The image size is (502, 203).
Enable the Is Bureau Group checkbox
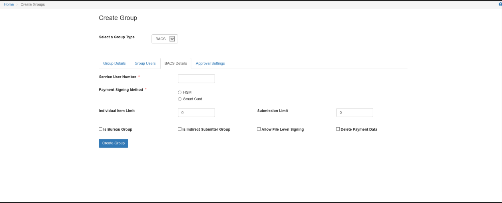pyautogui.click(x=101, y=129)
